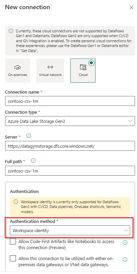Click info icon in yellow Workspace identity notice
The height and width of the screenshot is (274, 137).
(x=16, y=202)
